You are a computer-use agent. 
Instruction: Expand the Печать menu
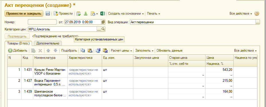coord(153,13)
